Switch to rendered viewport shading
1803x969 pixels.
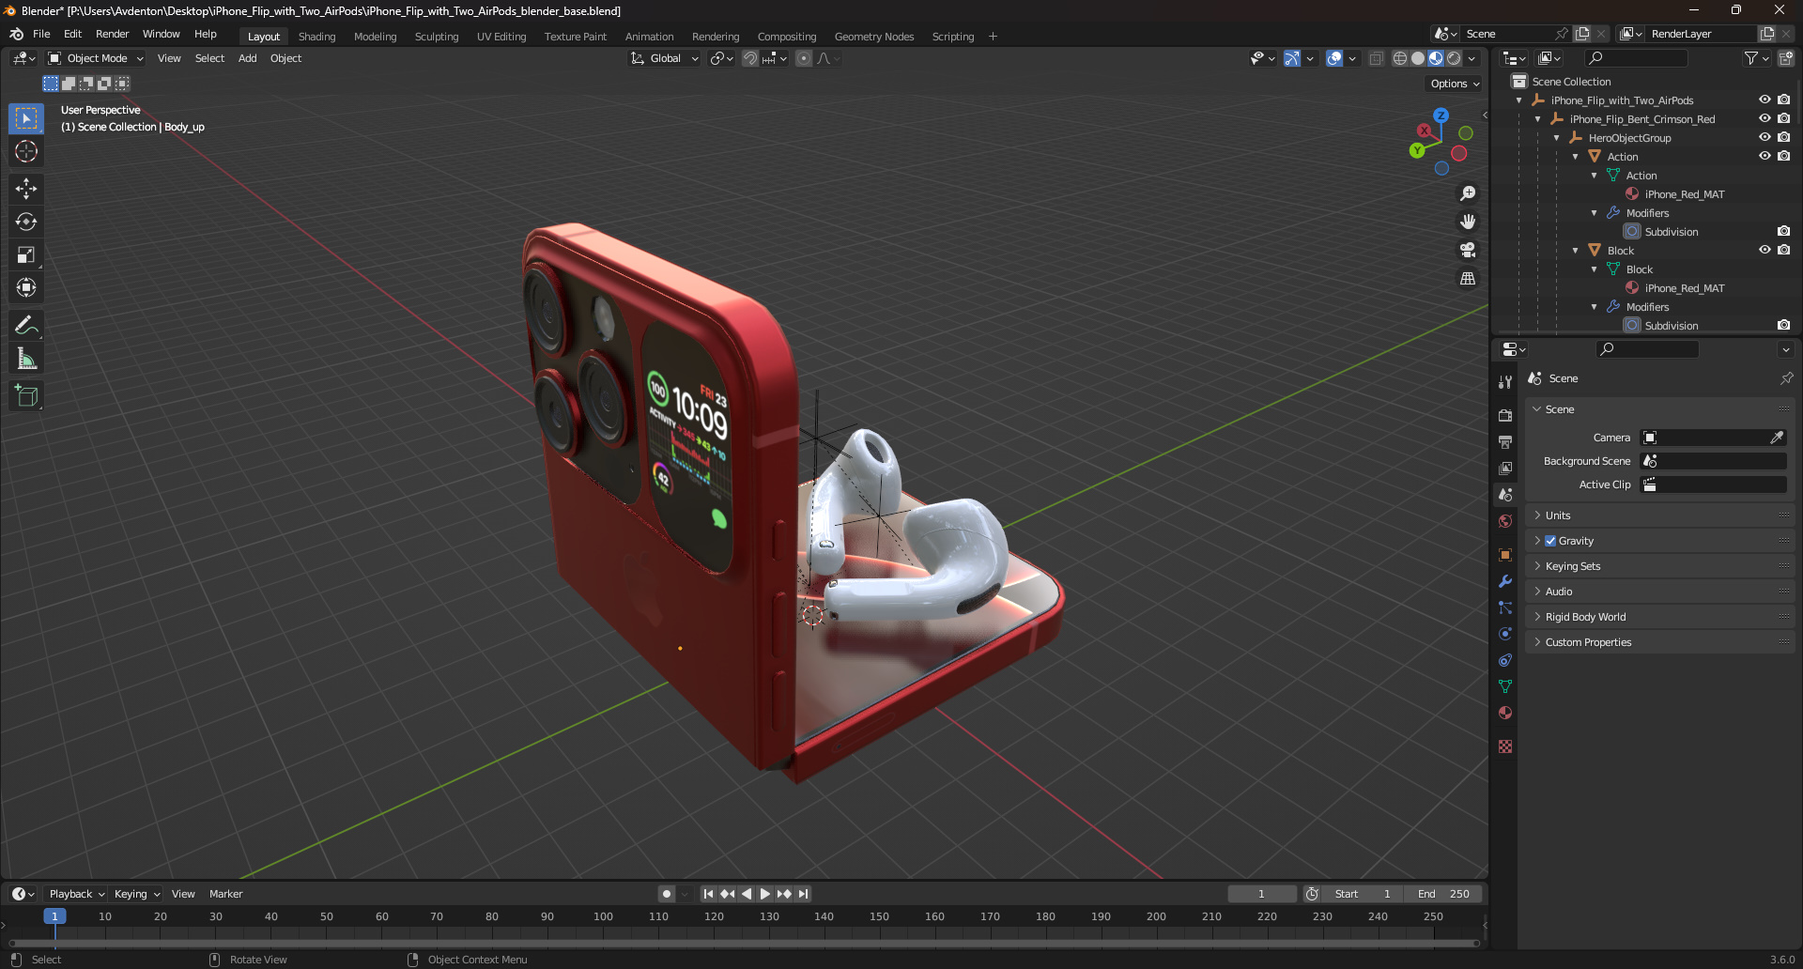1454,58
